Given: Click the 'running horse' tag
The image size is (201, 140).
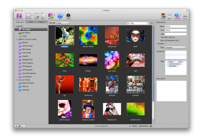Looking at the screenshot, I should click(x=174, y=64).
